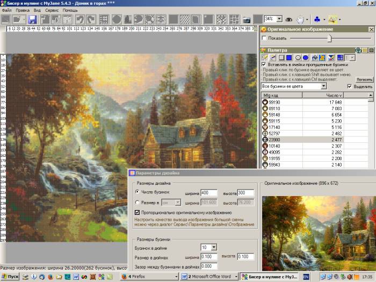Click the palette list scroll up arrow
This screenshot has height=282, width=376.
(x=371, y=95)
